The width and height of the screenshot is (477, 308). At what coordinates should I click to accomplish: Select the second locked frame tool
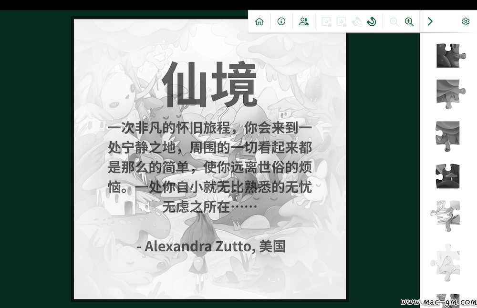[x=342, y=21]
